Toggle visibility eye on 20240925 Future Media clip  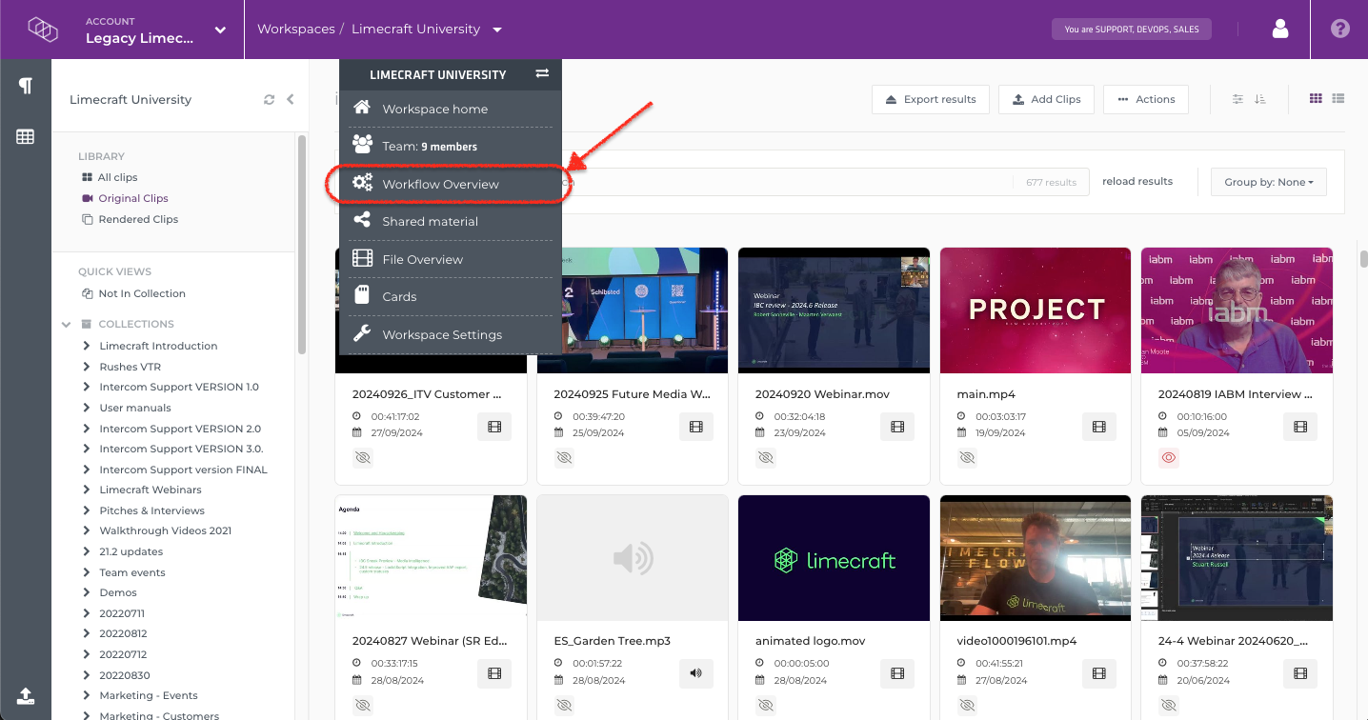[564, 458]
